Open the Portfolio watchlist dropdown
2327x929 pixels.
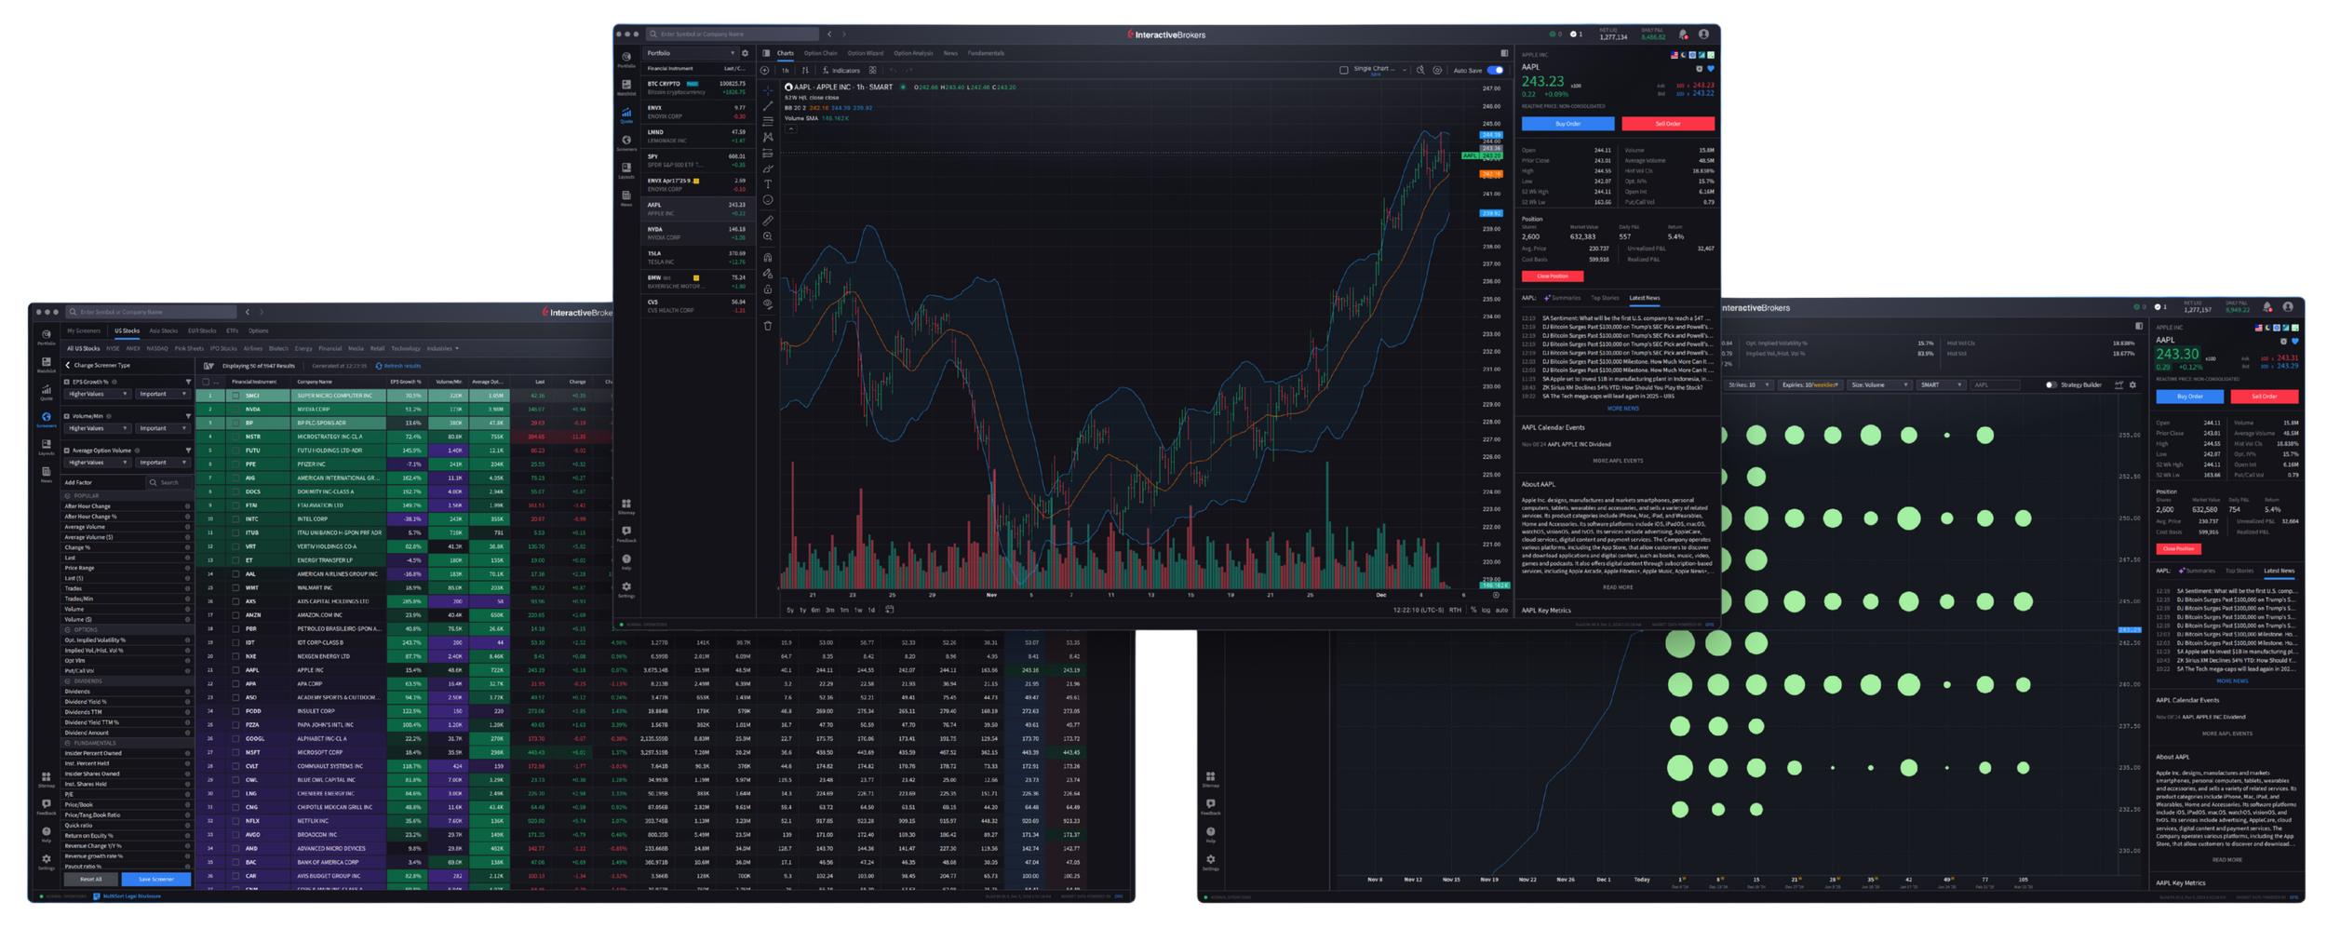tap(691, 54)
